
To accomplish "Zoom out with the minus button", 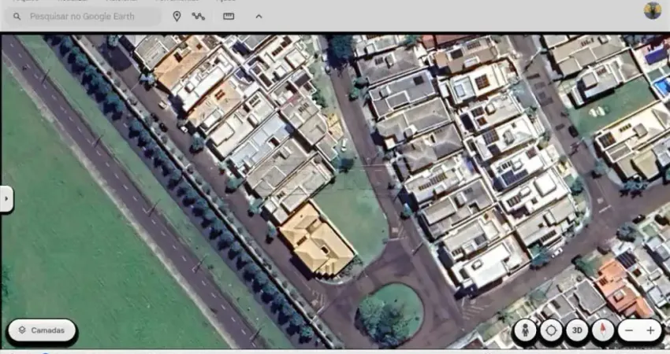I will (x=628, y=331).
